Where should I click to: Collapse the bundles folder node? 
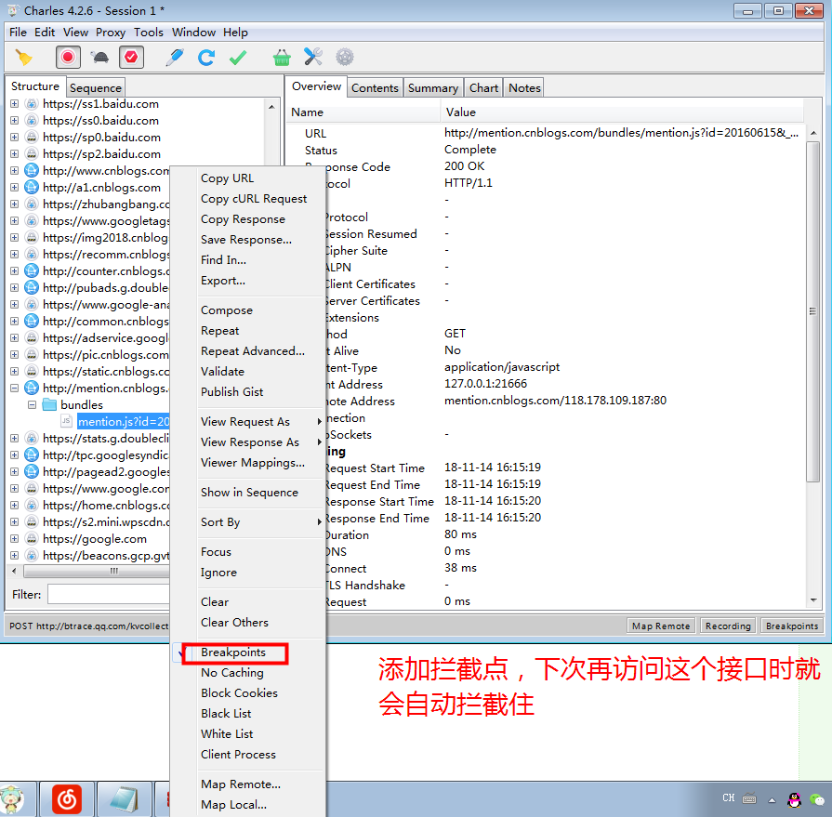[x=32, y=405]
